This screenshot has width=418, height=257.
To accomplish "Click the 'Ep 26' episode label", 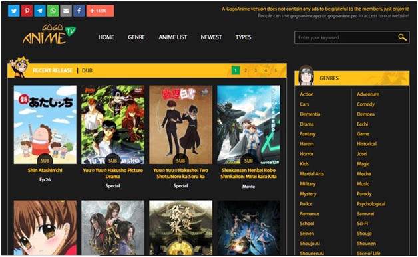I will (x=45, y=179).
